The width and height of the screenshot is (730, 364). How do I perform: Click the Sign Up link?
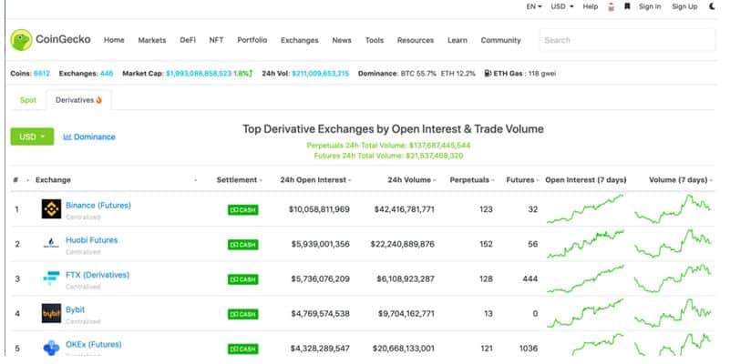(x=684, y=6)
